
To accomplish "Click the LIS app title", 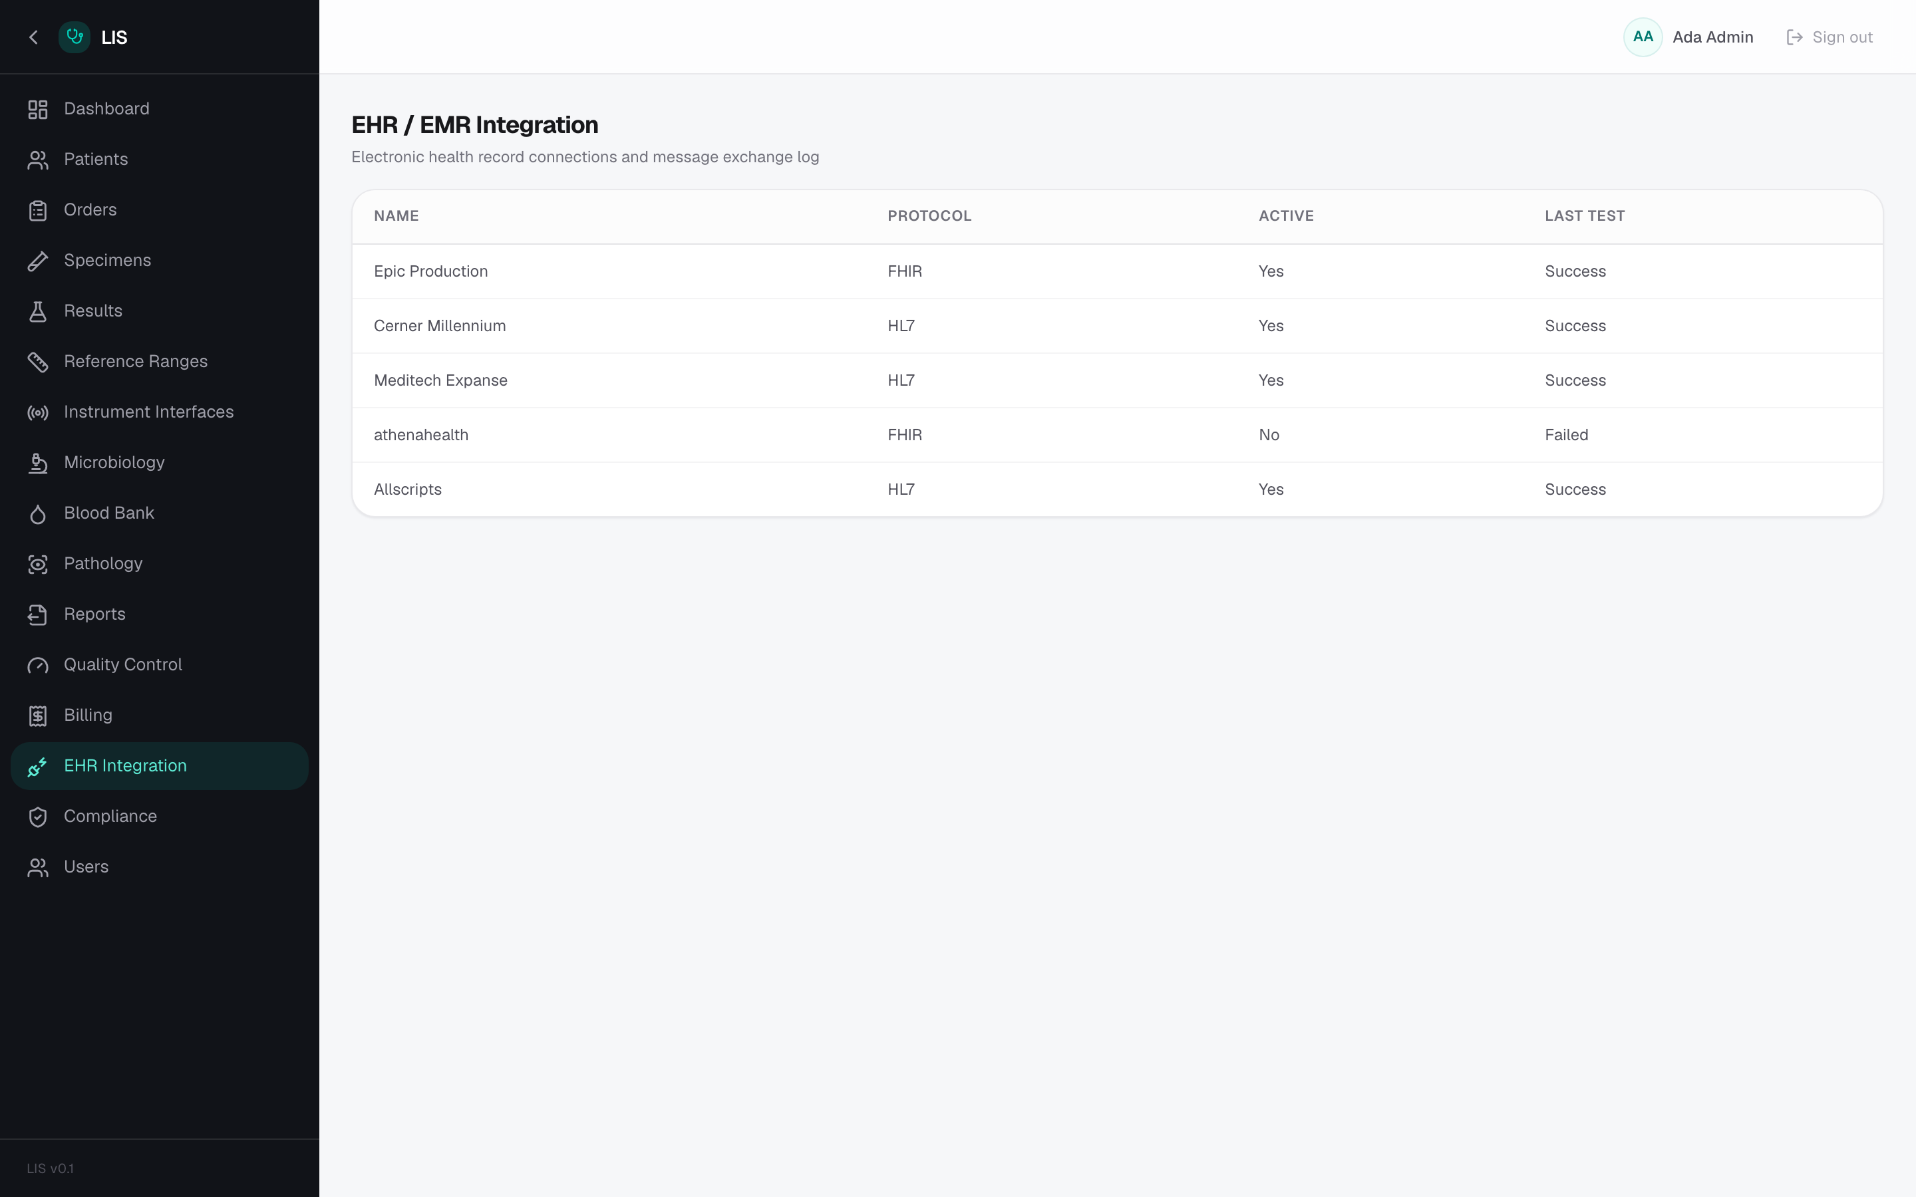I will [x=114, y=37].
